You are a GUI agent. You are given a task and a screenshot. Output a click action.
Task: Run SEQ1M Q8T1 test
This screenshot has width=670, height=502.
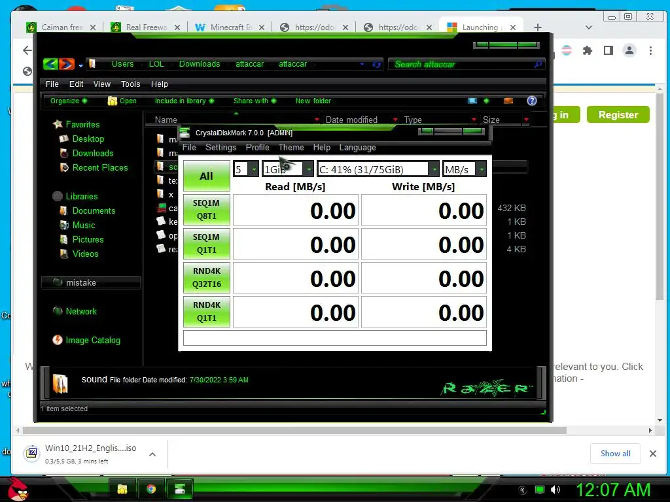click(206, 210)
